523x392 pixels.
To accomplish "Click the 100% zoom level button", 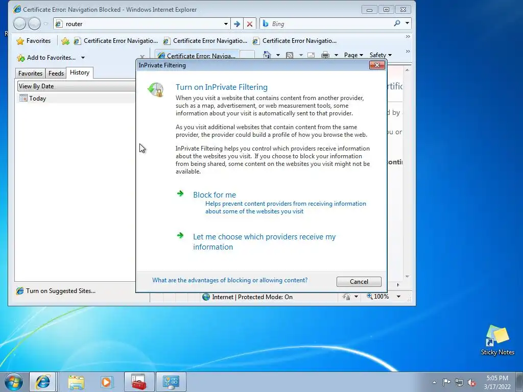I will tap(378, 297).
